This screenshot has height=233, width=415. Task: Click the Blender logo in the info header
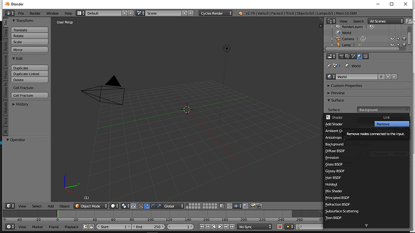(241, 13)
